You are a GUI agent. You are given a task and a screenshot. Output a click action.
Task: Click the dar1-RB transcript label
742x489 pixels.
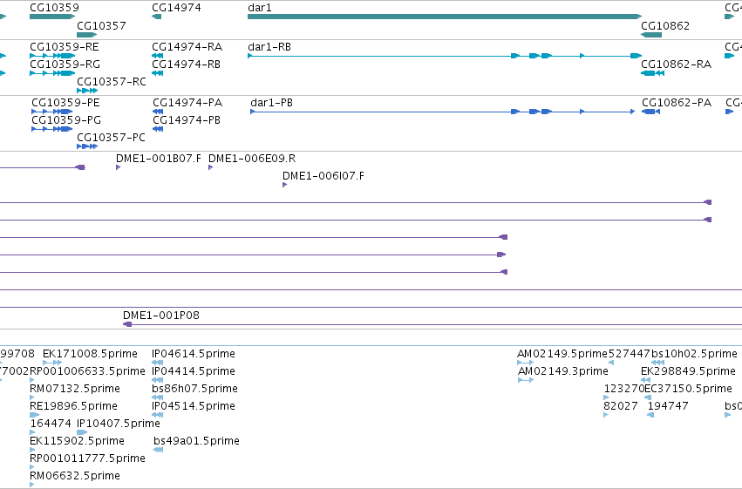[269, 47]
